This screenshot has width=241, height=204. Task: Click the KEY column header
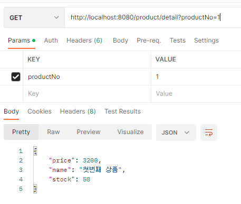point(34,59)
